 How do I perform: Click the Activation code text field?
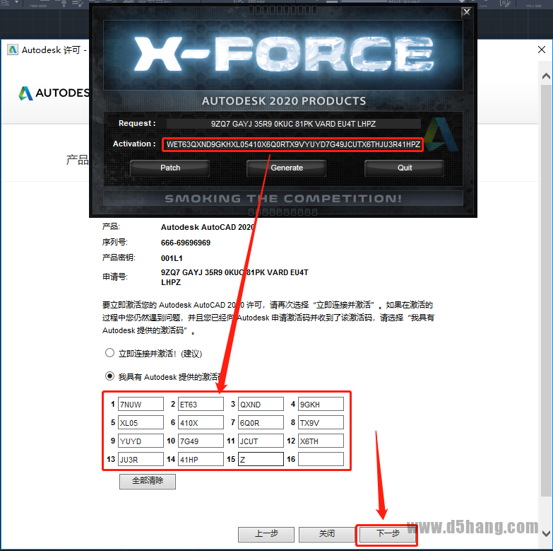tap(293, 144)
